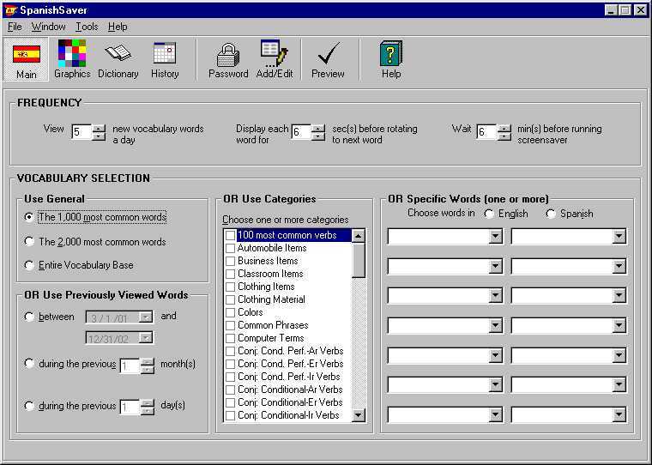Increase previous month(s) spinner value
The height and width of the screenshot is (465, 652).
click(x=148, y=362)
